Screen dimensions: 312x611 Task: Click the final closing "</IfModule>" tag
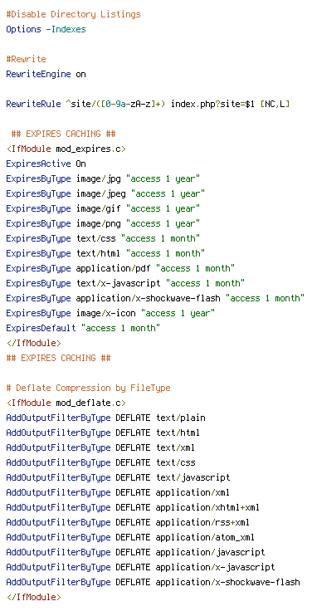click(33, 598)
